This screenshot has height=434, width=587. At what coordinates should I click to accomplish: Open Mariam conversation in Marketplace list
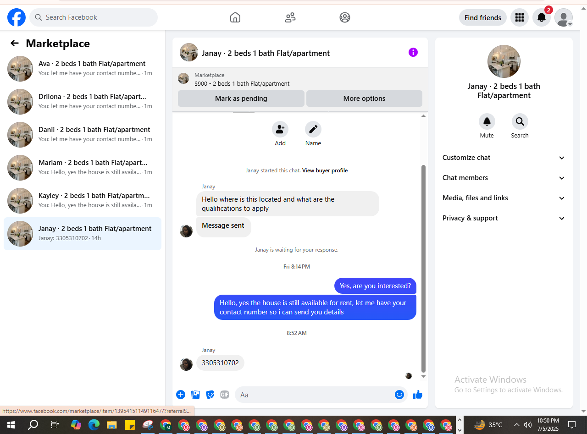pos(83,168)
